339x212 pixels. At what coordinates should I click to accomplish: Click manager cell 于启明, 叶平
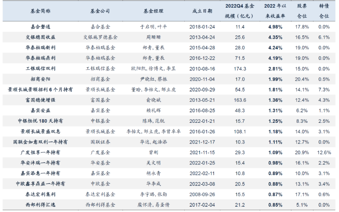point(153,27)
